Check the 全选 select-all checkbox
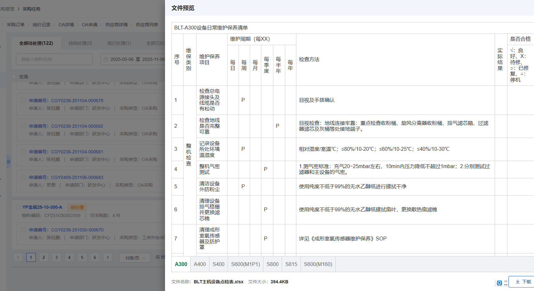Image resolution: width=534 pixels, height=291 pixels. (x=14, y=77)
